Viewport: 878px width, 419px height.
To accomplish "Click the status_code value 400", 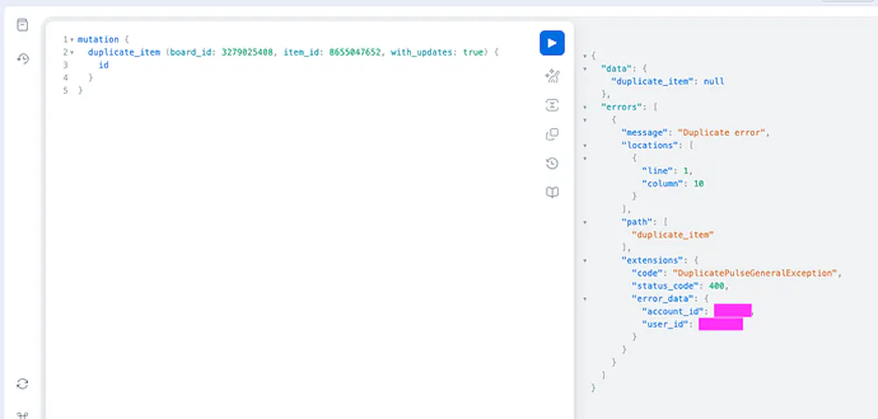I will click(x=716, y=286).
